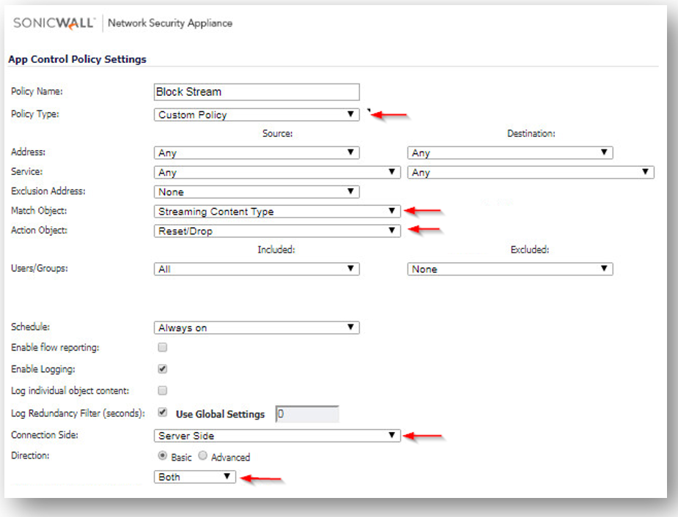Open the Included Users/Groups dropdown

[x=257, y=269]
